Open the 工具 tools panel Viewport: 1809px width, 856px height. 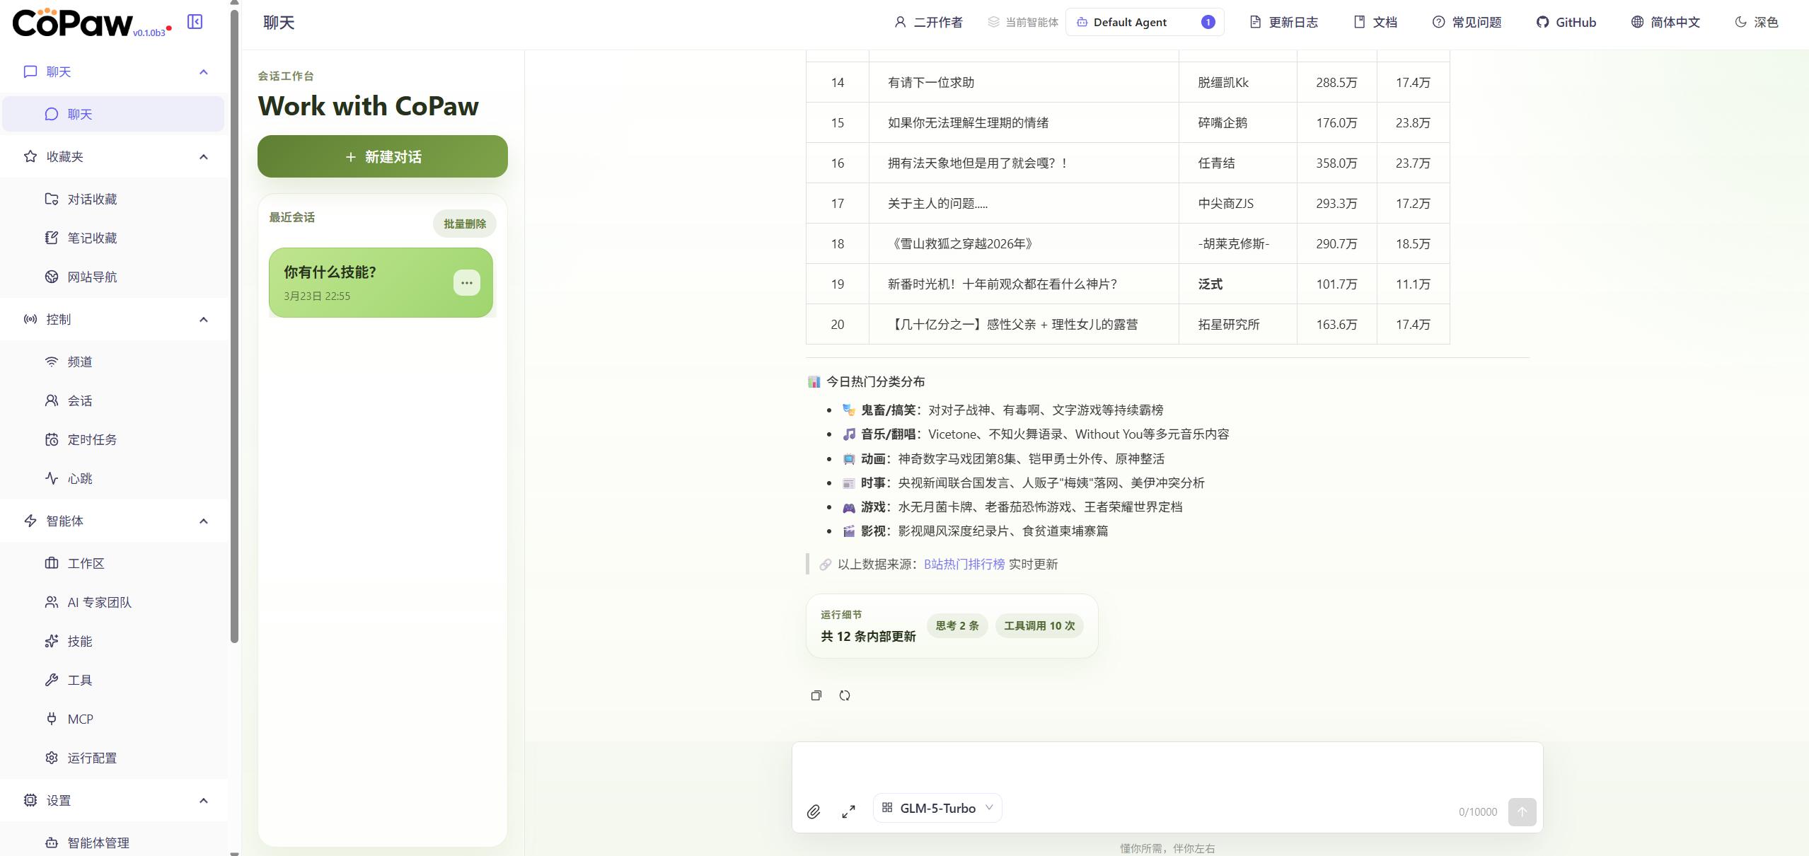pyautogui.click(x=80, y=680)
